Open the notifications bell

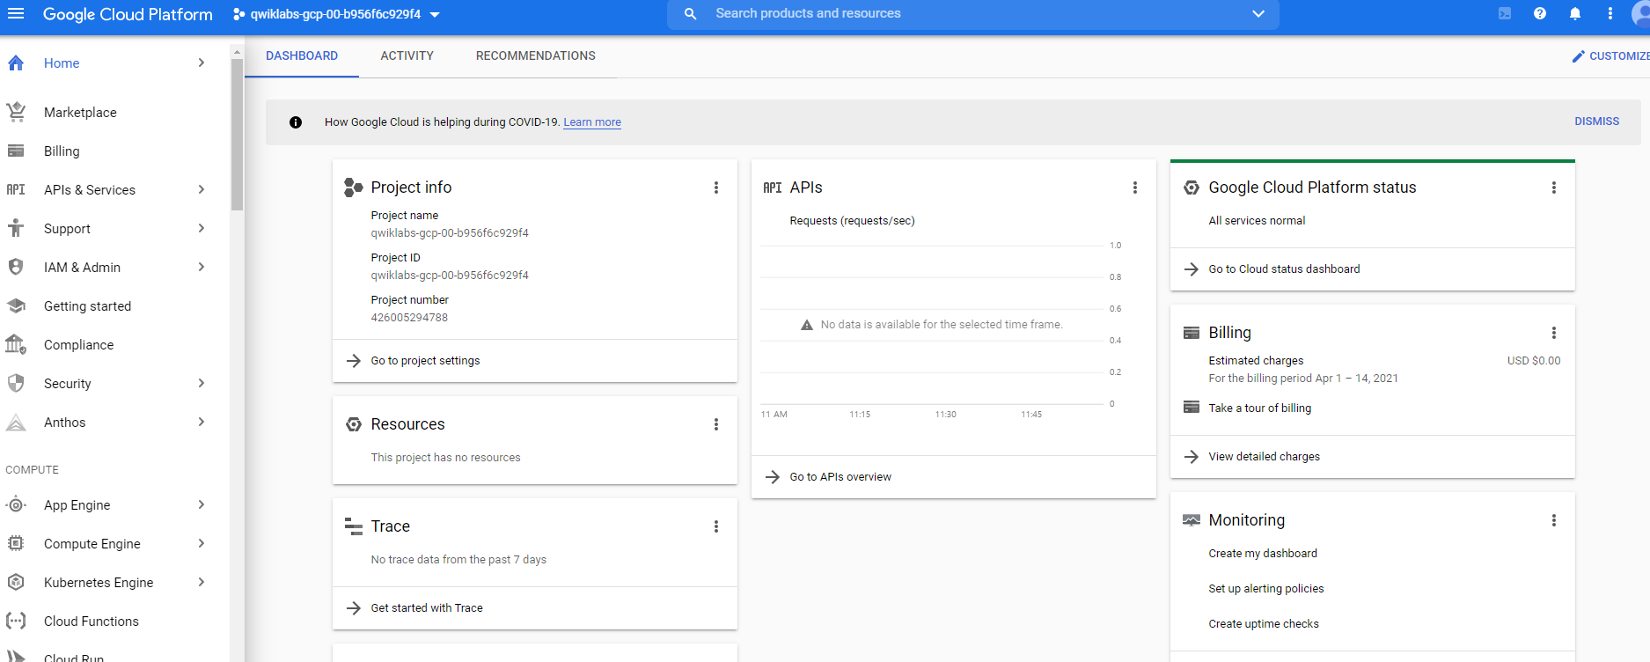1575,13
